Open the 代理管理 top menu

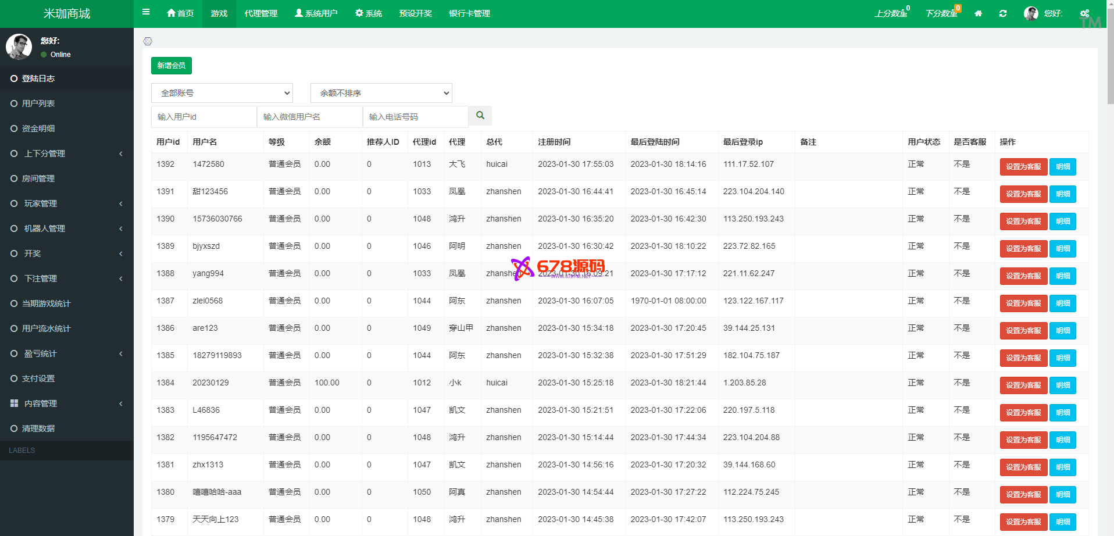[260, 13]
